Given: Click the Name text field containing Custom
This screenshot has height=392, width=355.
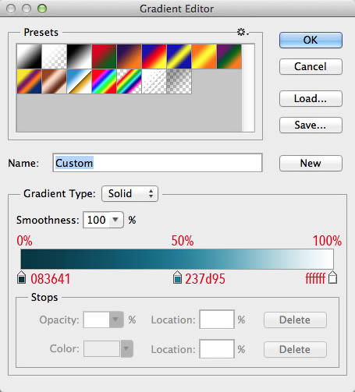Looking at the screenshot, I should (x=158, y=163).
